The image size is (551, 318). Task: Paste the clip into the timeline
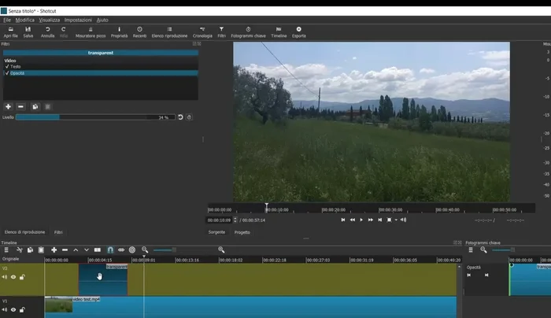(x=41, y=250)
